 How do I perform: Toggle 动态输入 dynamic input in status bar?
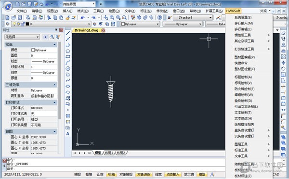[x=173, y=174]
